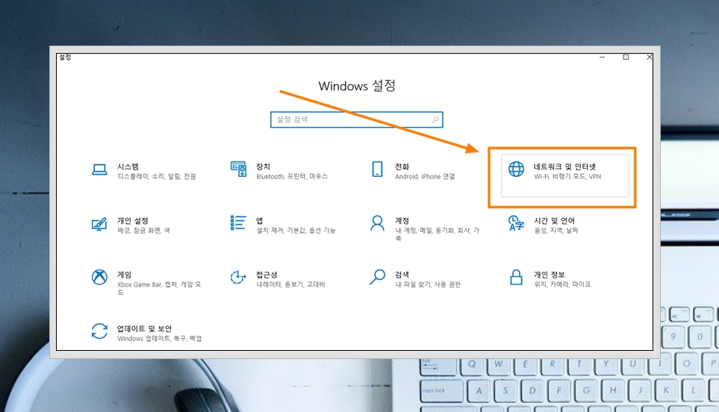Open the 전화 phone icon

[x=377, y=169]
